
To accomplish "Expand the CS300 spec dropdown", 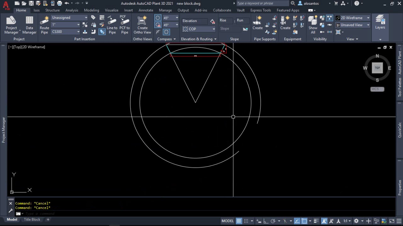I will [66, 32].
